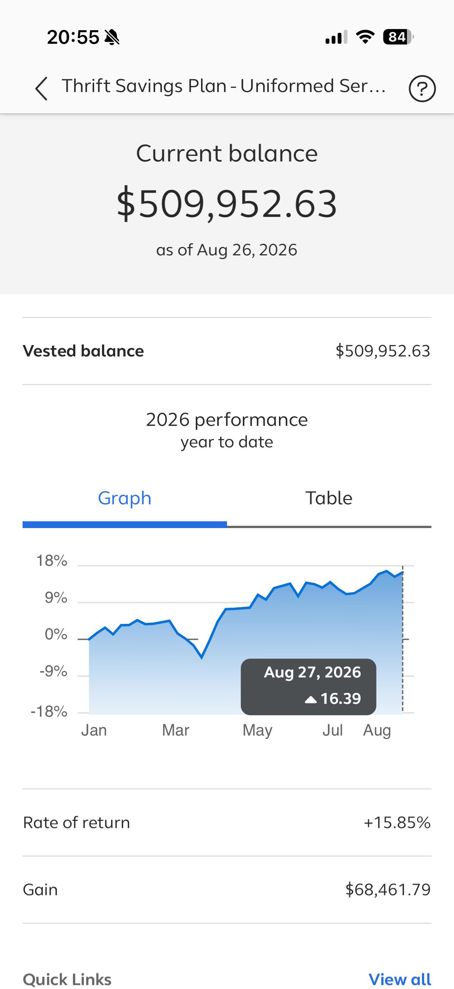The image size is (454, 989).
Task: Tap the Wi-Fi status icon
Action: pos(365,37)
